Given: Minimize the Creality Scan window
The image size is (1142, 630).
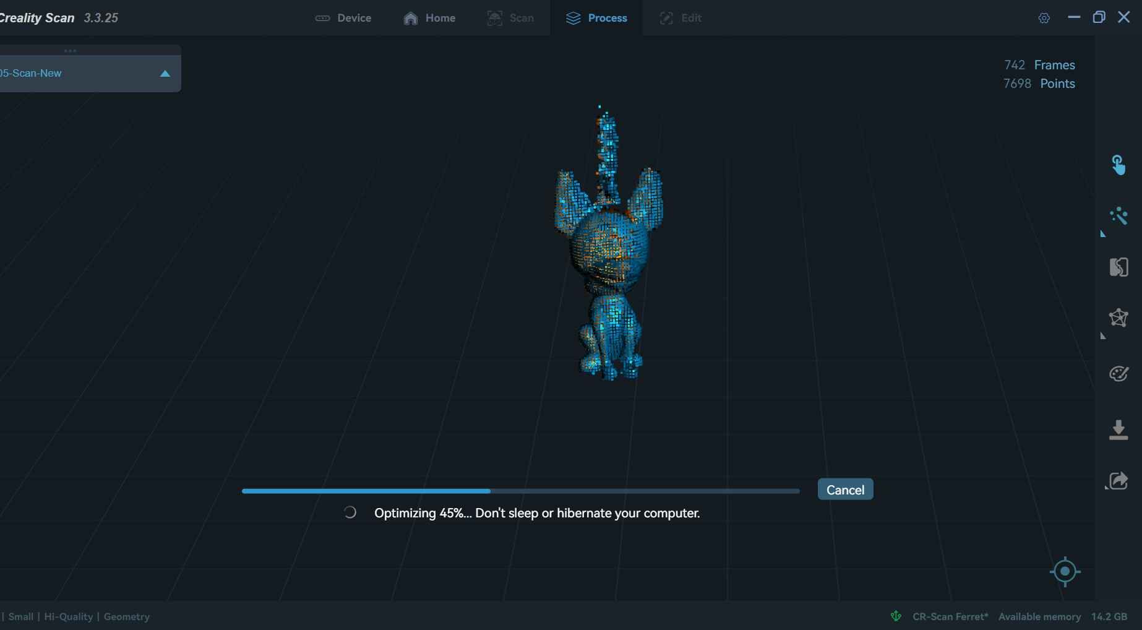Looking at the screenshot, I should pos(1074,17).
